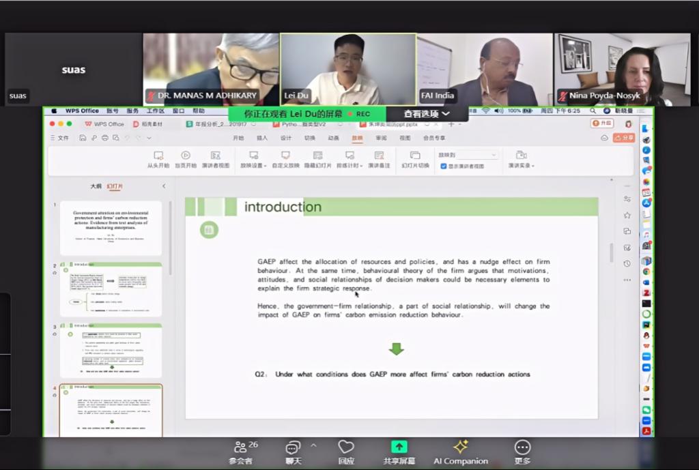Click the 分享 share button in WPS

(624, 138)
